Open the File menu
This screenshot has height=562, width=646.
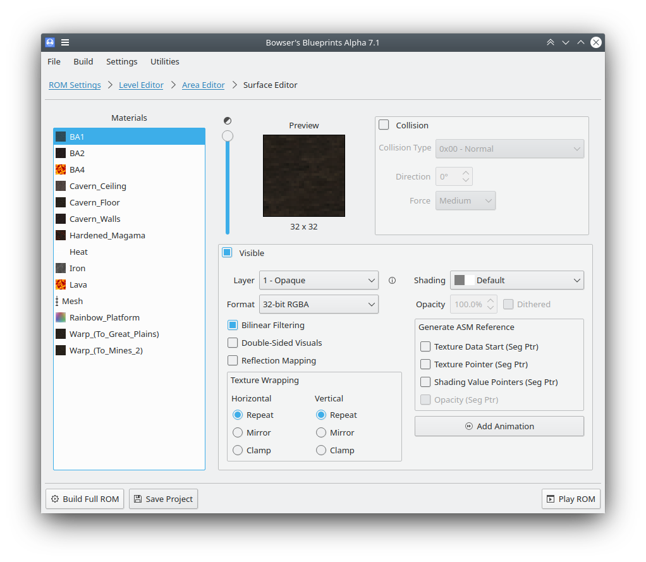click(54, 62)
